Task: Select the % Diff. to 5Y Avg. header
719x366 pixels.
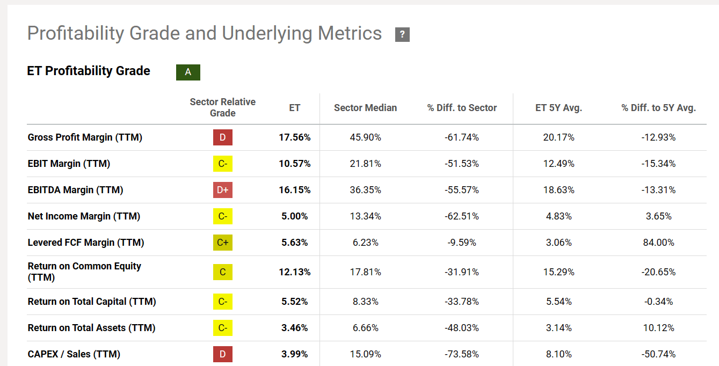Action: 658,108
